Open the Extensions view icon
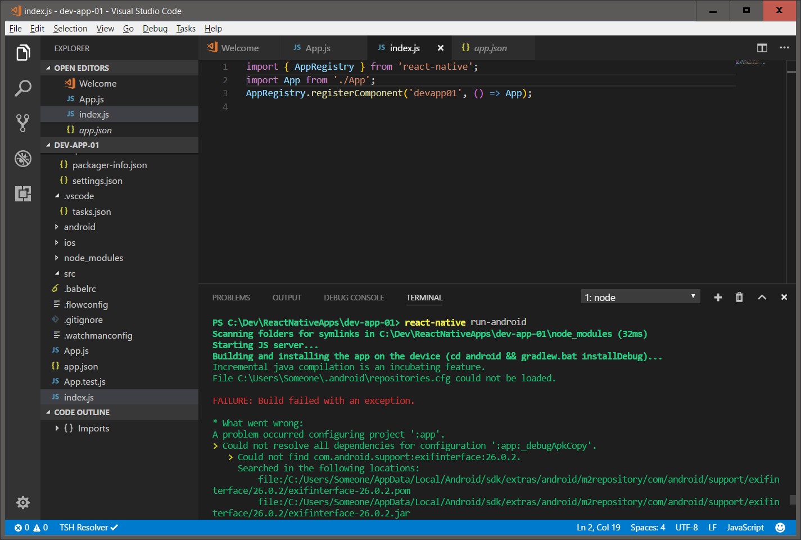 (23, 193)
